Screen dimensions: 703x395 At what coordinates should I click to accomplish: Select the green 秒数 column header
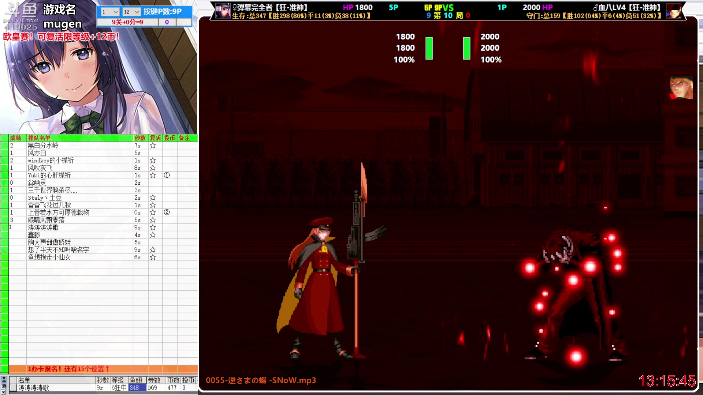click(140, 138)
